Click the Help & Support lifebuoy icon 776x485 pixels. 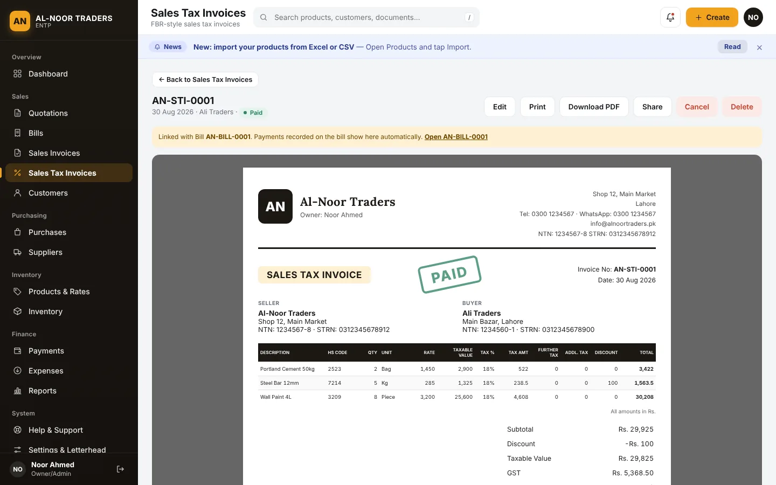pos(17,430)
